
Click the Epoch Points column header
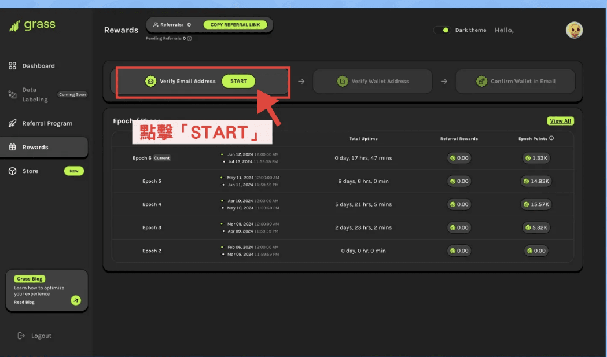(x=533, y=139)
